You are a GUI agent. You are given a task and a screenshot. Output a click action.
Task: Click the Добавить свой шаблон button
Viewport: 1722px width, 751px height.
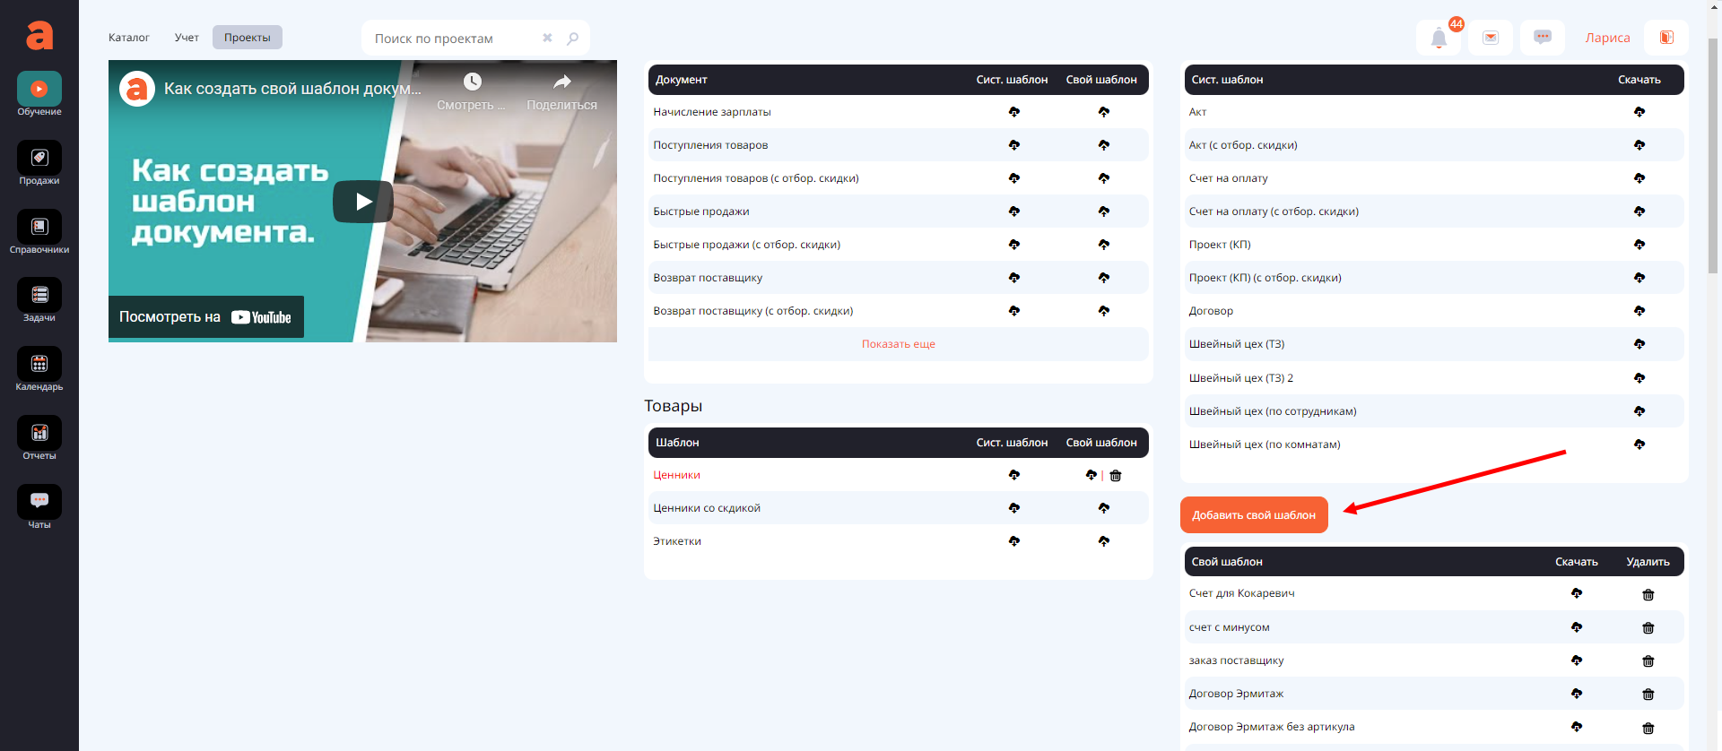tap(1253, 515)
